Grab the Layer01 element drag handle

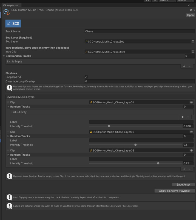click(x=8, y=102)
